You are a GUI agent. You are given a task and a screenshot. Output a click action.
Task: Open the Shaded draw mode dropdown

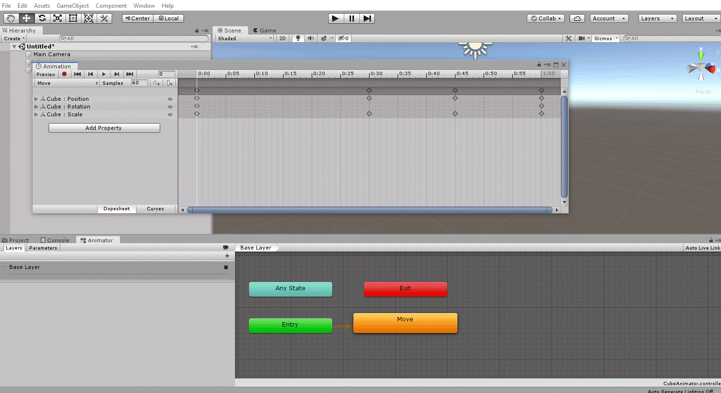(244, 38)
